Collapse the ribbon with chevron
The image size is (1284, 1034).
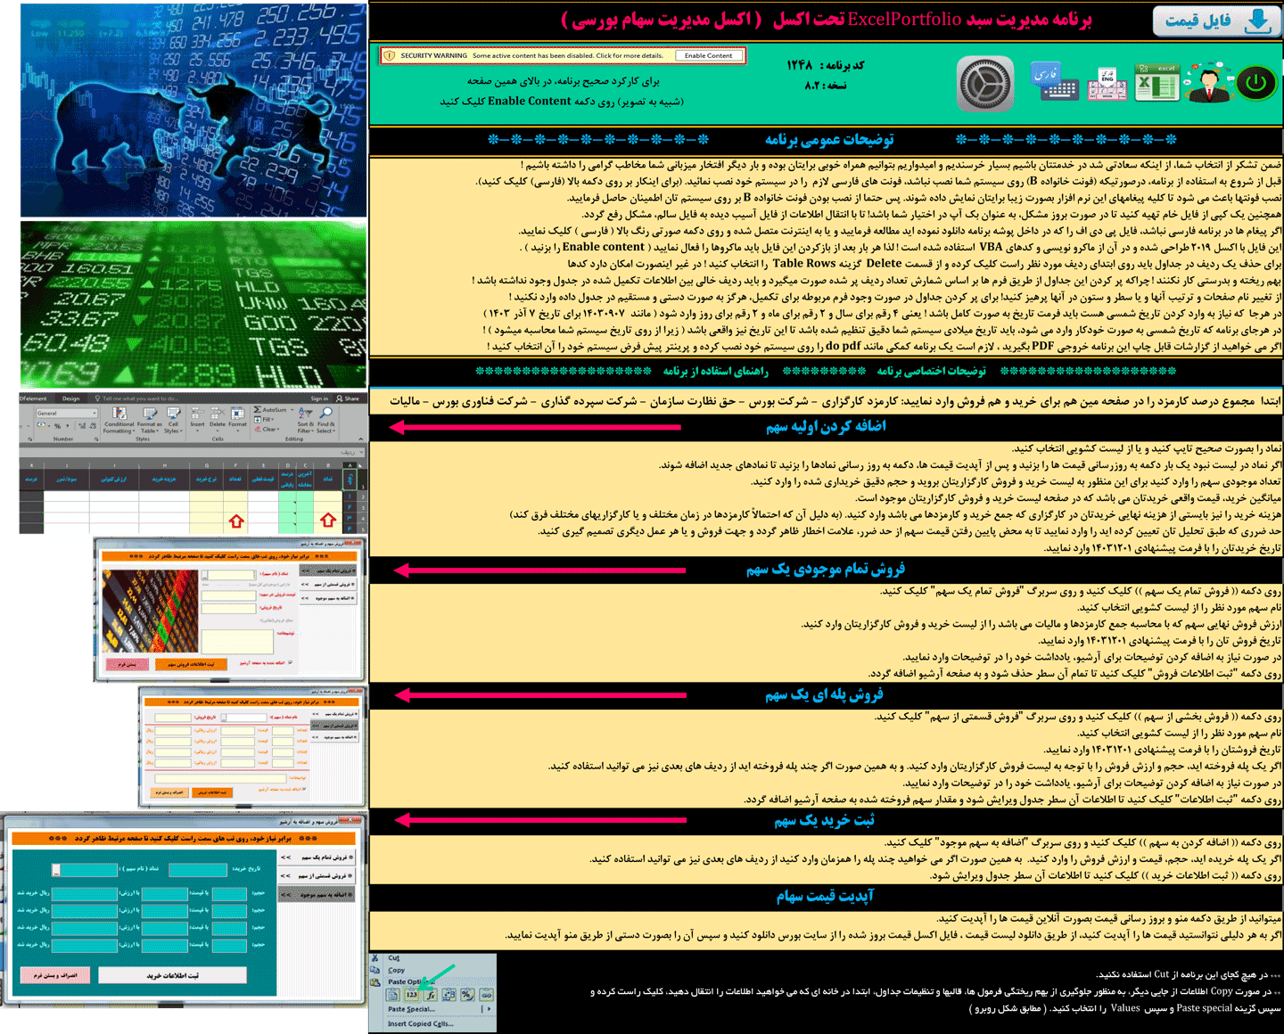pos(360,439)
